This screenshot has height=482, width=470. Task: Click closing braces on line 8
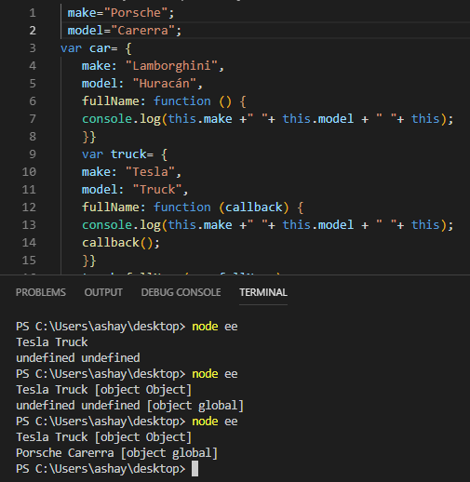tap(89, 137)
